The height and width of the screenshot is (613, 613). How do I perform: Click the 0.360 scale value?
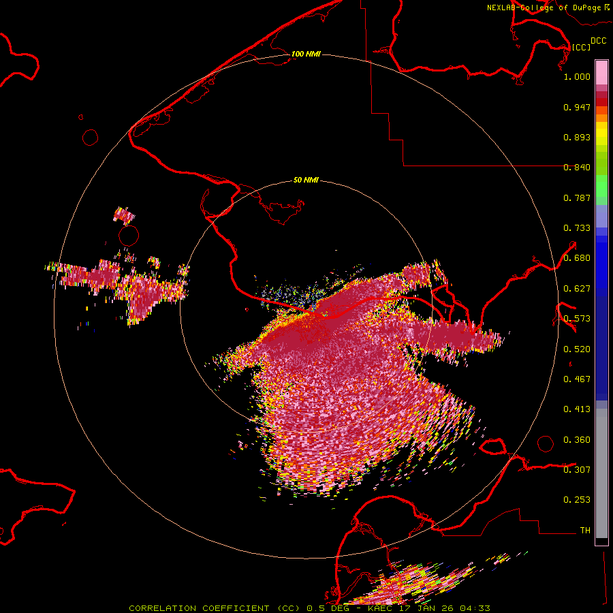577,440
